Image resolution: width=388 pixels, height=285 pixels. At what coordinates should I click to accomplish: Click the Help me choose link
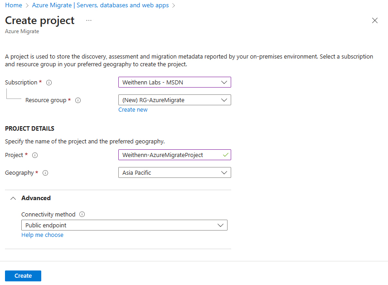(x=42, y=235)
